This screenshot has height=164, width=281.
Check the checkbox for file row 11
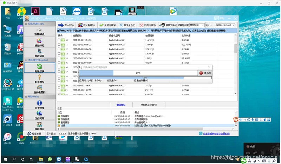(x=59, y=45)
